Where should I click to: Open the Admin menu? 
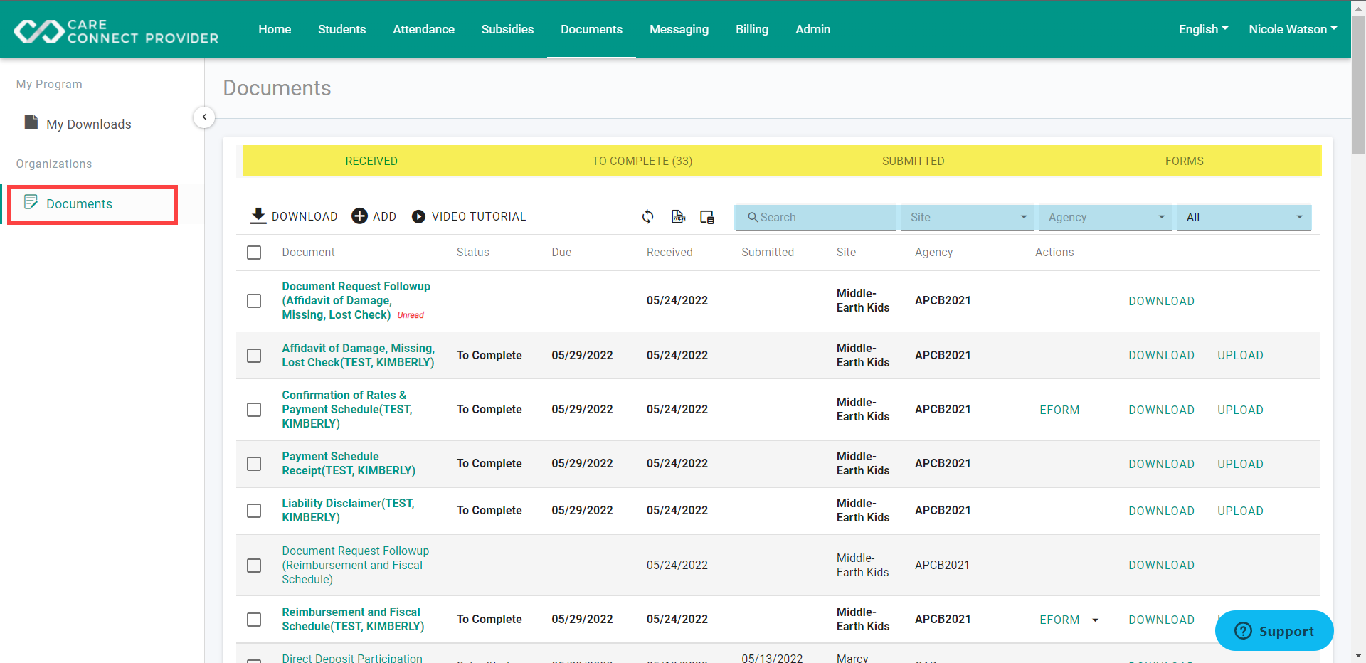(x=812, y=29)
